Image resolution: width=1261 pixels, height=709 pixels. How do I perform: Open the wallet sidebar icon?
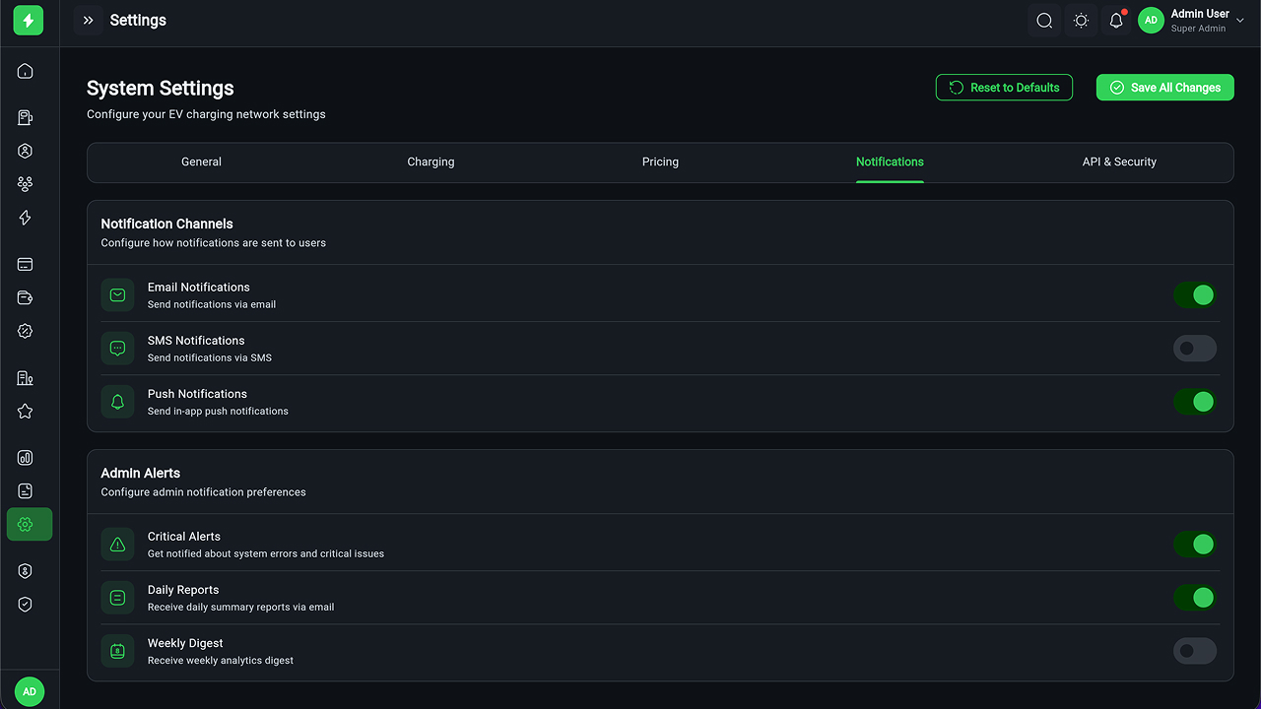[x=26, y=298]
